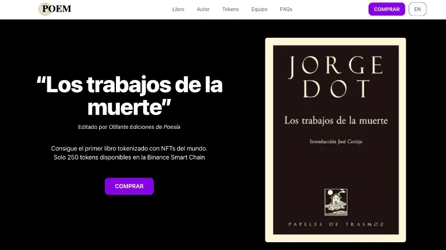Click 'PAPELES DE TRASMOZ' on the cover
This screenshot has width=446, height=250.
(x=336, y=224)
